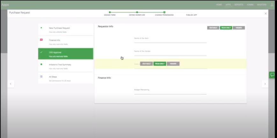Jump to the Define Workflow step

point(137,14)
